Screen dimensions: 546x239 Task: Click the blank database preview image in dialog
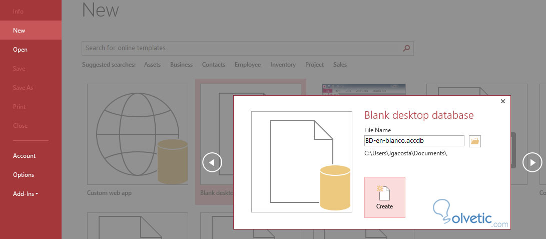point(302,162)
